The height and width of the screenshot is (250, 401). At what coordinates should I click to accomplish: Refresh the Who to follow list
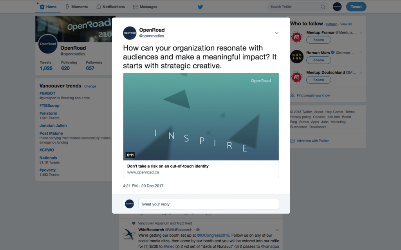click(331, 24)
